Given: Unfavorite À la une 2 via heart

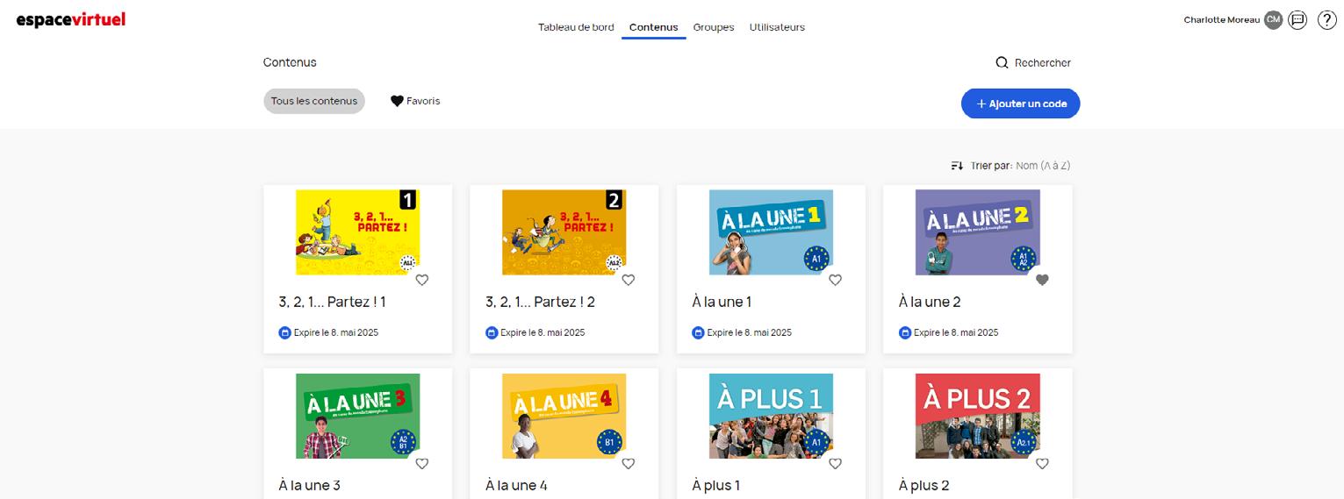Looking at the screenshot, I should 1042,280.
